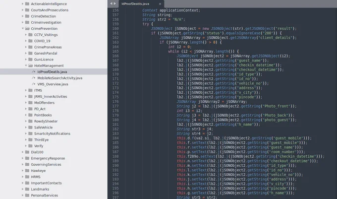The width and height of the screenshot is (337, 199).
Task: Click the ITMS folder icon
Action: pos(30,90)
